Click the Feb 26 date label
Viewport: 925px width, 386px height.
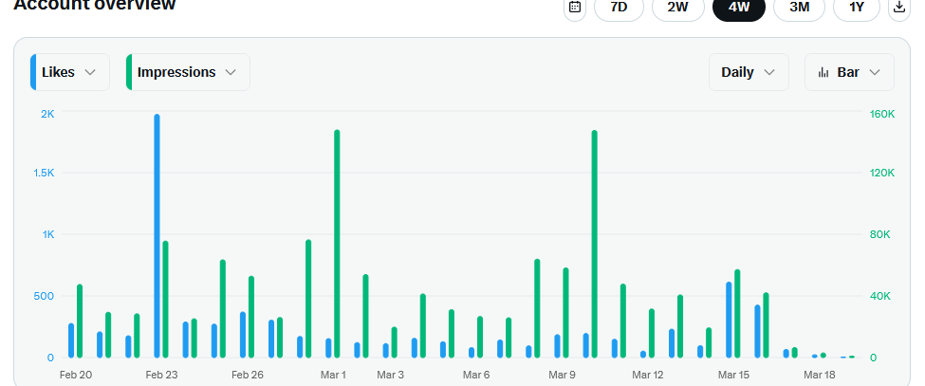click(248, 375)
